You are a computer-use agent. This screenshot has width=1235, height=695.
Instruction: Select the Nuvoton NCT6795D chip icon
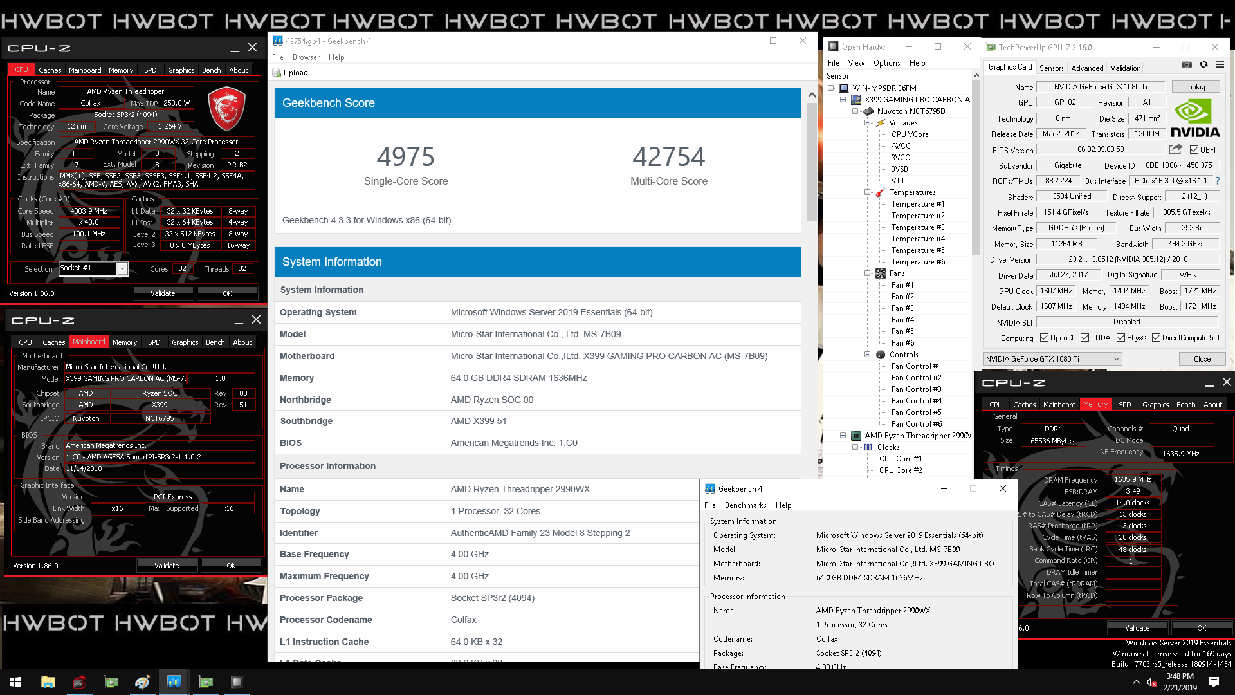pos(868,111)
